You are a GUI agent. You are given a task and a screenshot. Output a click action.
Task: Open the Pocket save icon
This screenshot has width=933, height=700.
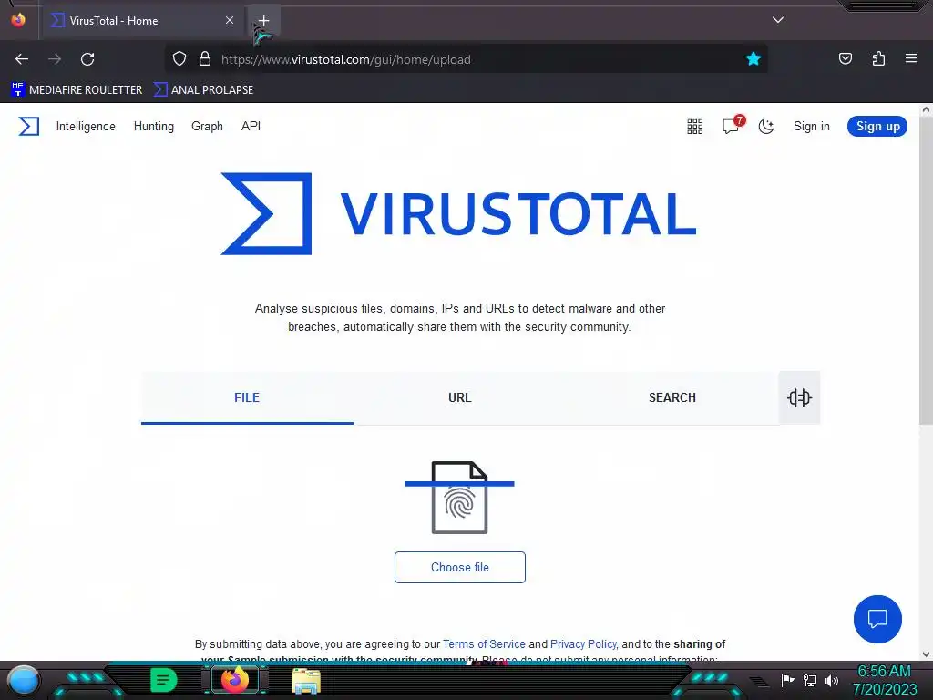click(x=845, y=58)
